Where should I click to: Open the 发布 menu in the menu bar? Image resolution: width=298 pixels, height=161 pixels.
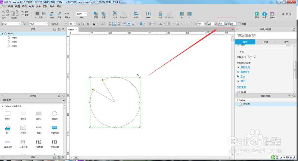click(x=38, y=7)
